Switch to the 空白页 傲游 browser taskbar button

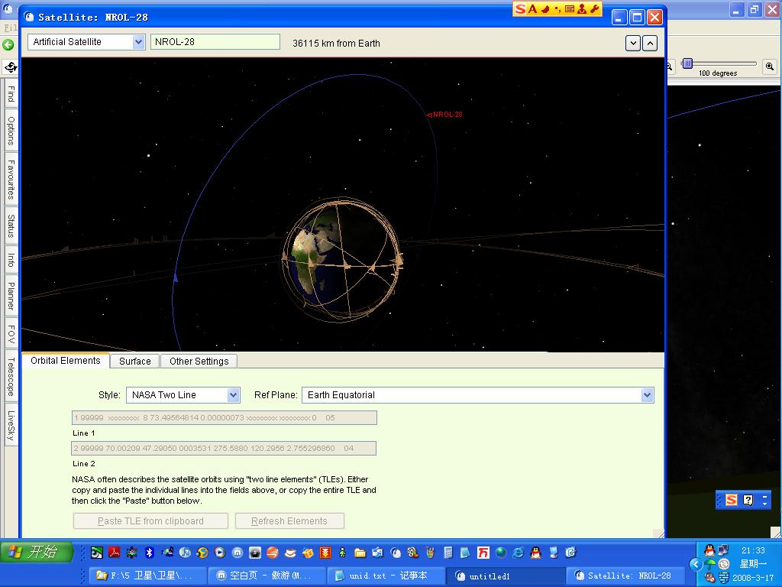pos(267,576)
